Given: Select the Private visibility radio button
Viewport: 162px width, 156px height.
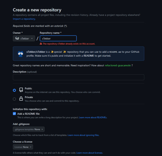Looking at the screenshot, I should tap(14, 99).
